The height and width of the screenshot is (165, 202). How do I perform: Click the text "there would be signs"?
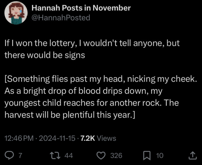coord(45,55)
